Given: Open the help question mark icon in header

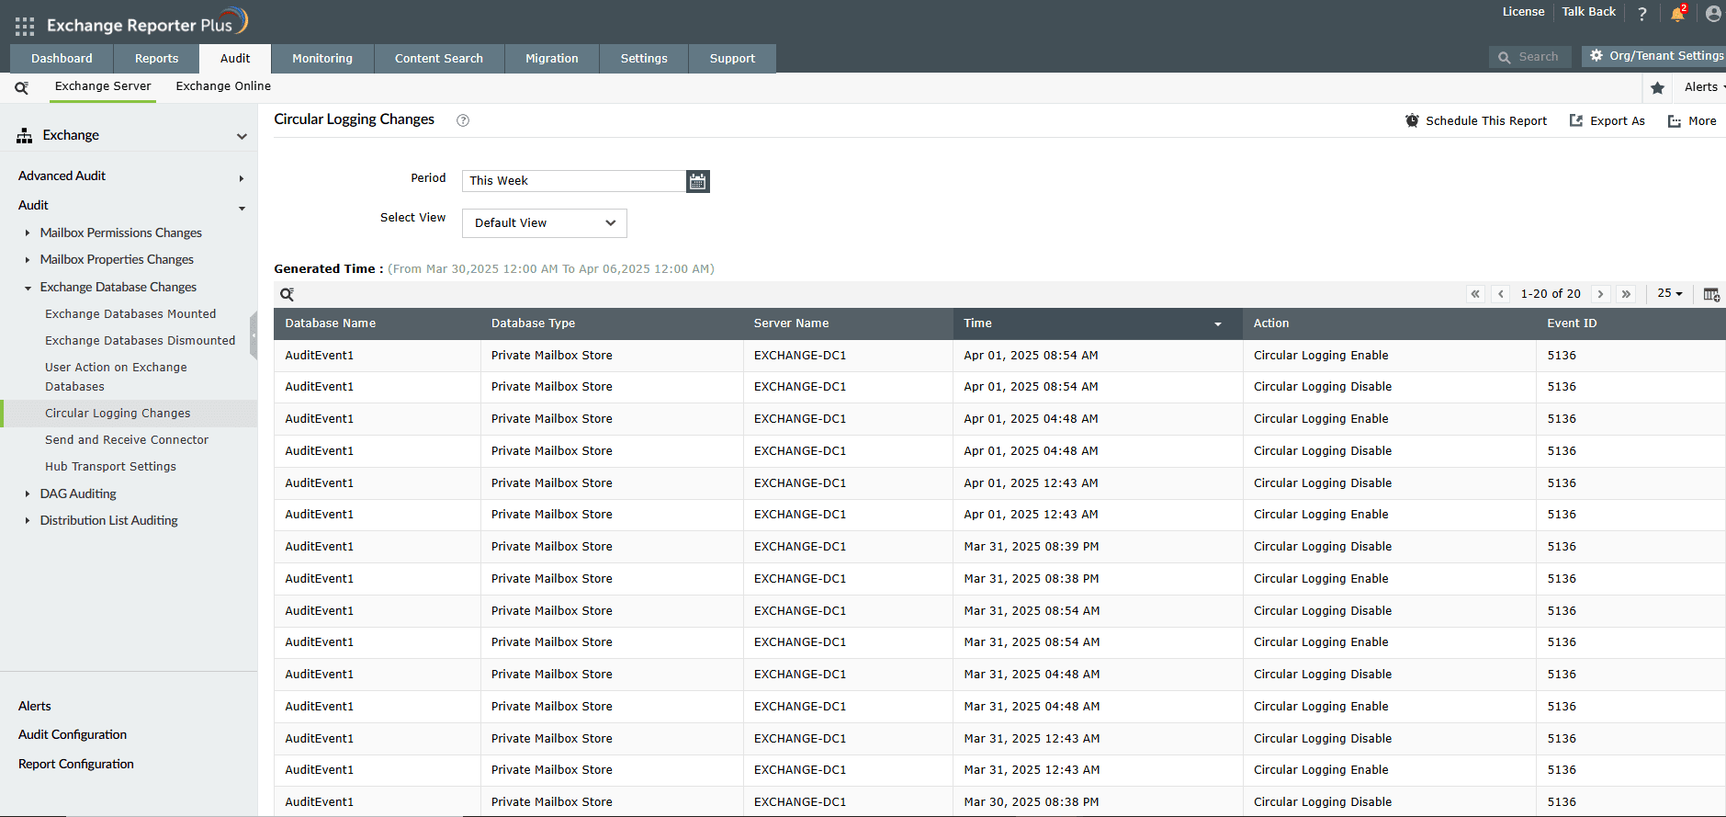Looking at the screenshot, I should [1642, 14].
